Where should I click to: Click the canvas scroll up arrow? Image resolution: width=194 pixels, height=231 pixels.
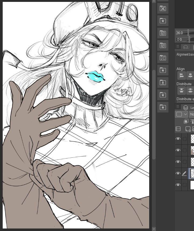click(x=154, y=1)
